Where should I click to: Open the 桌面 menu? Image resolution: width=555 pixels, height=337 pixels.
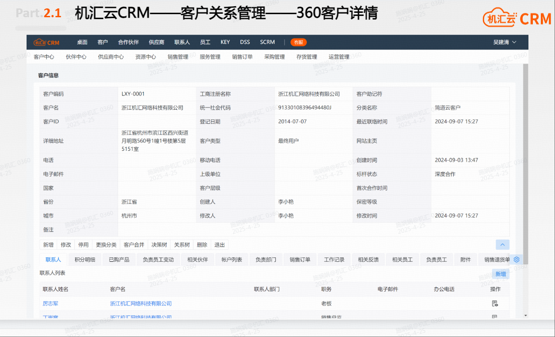point(82,42)
